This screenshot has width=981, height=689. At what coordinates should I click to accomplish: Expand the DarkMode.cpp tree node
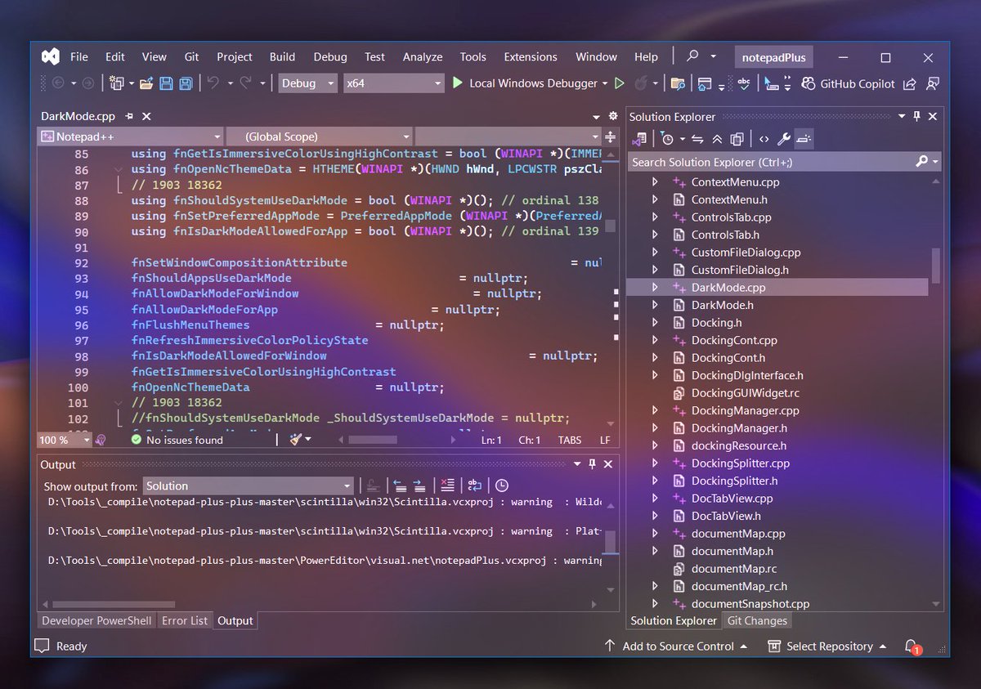[655, 287]
